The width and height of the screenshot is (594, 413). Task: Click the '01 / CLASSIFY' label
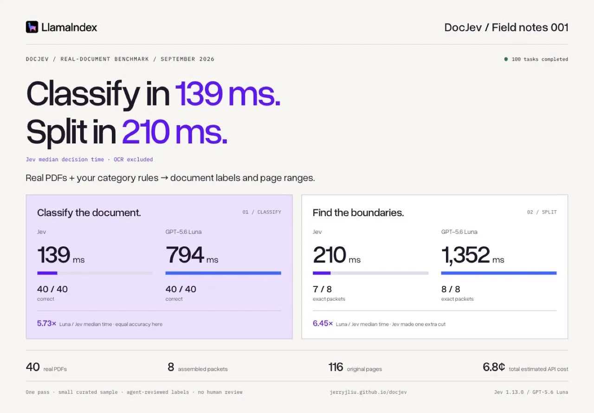tap(262, 212)
